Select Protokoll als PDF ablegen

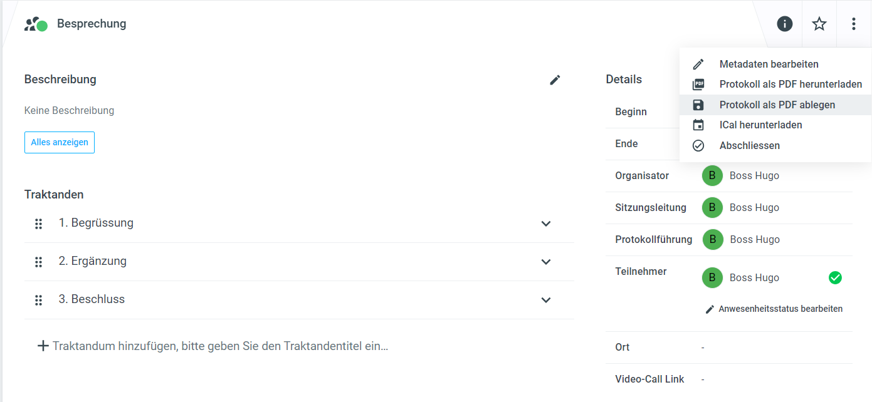[x=777, y=105]
